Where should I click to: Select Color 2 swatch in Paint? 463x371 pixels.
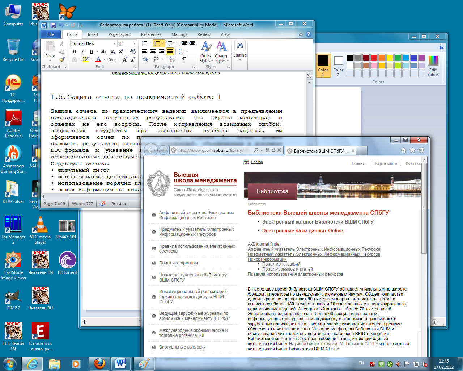(x=338, y=66)
